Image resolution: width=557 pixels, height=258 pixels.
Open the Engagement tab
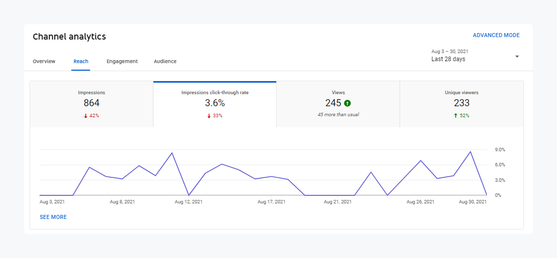(122, 61)
